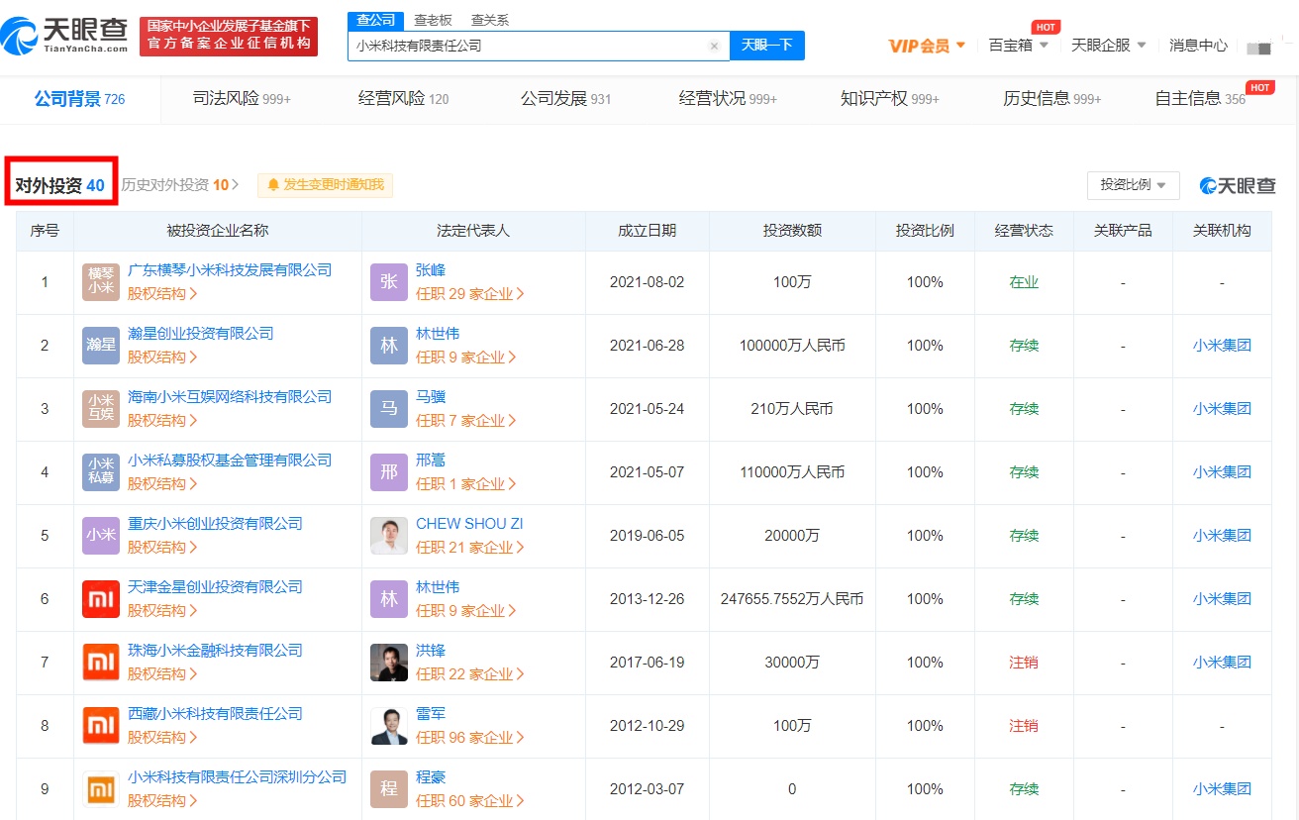Open 西藏小米科技有限责任公司 link
The height and width of the screenshot is (820, 1299).
215,714
